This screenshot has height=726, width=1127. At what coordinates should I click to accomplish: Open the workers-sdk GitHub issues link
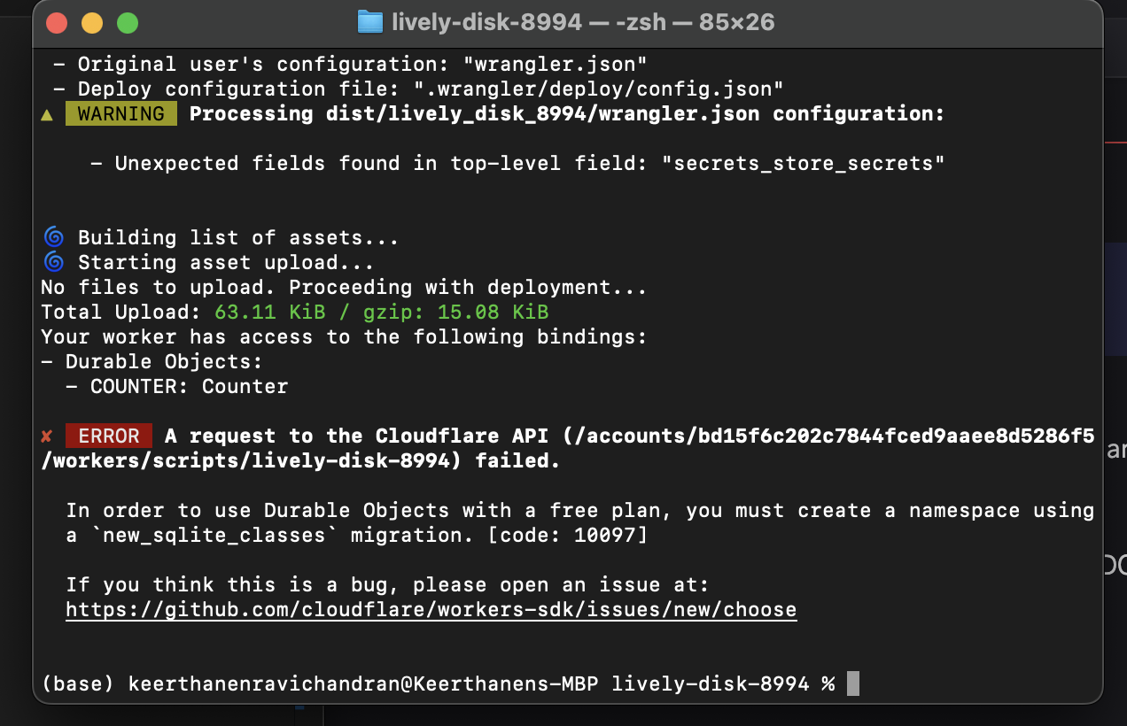(431, 610)
